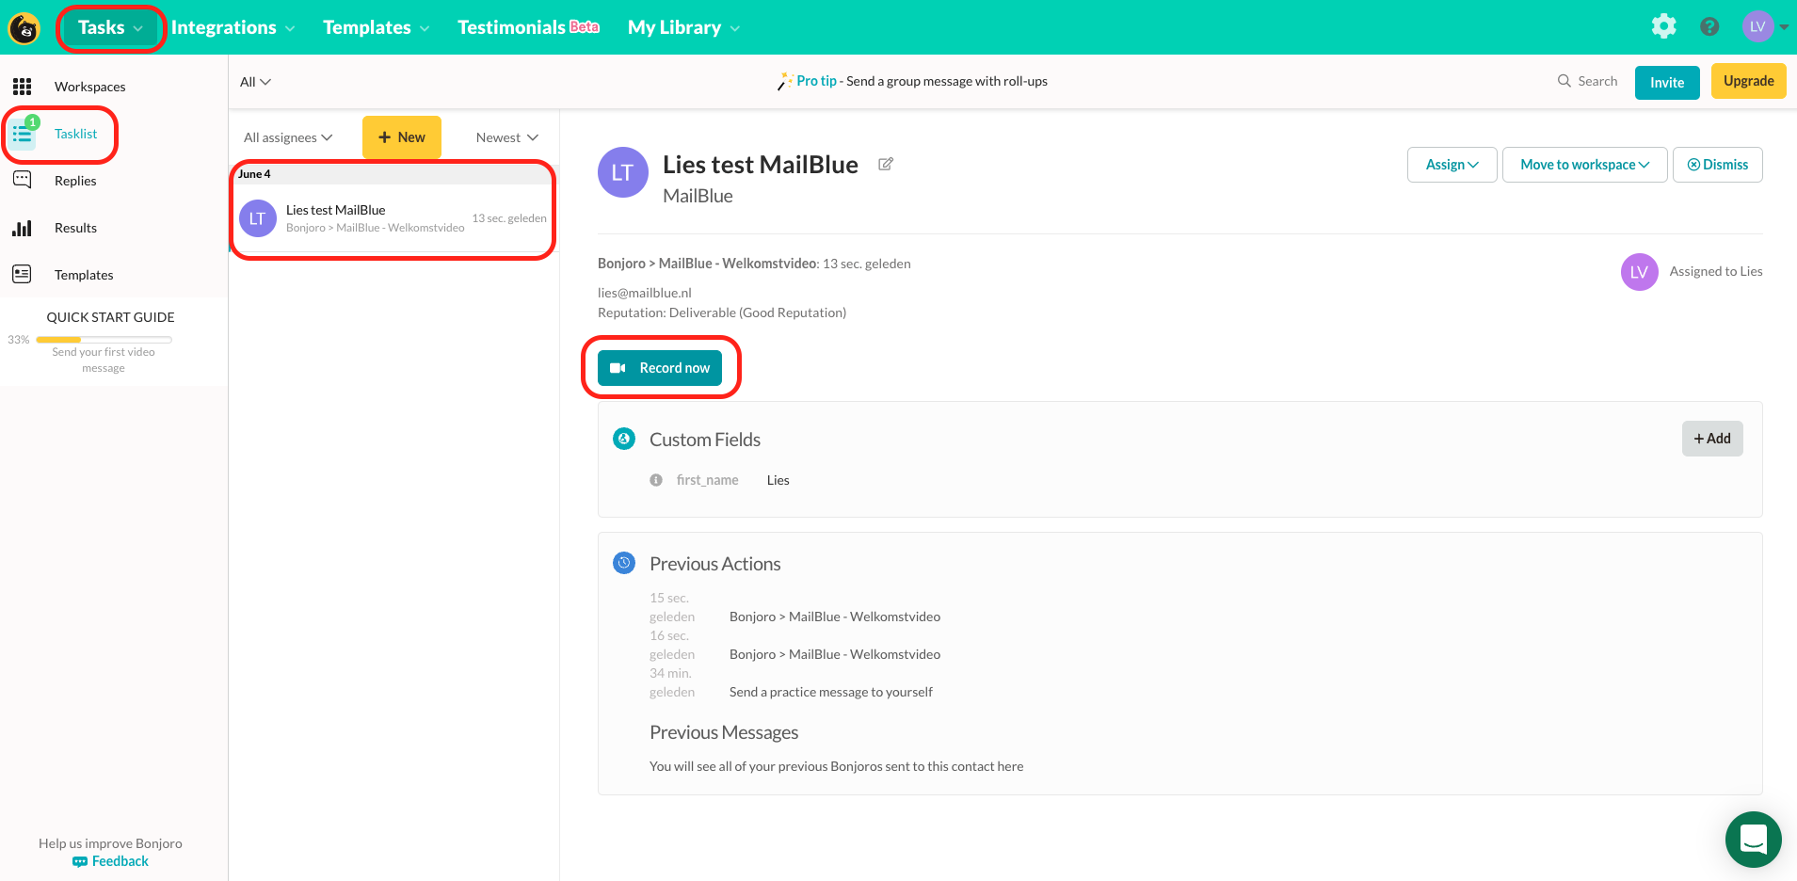Click the edit pencil icon beside contact name
This screenshot has width=1797, height=881.
click(x=886, y=164)
